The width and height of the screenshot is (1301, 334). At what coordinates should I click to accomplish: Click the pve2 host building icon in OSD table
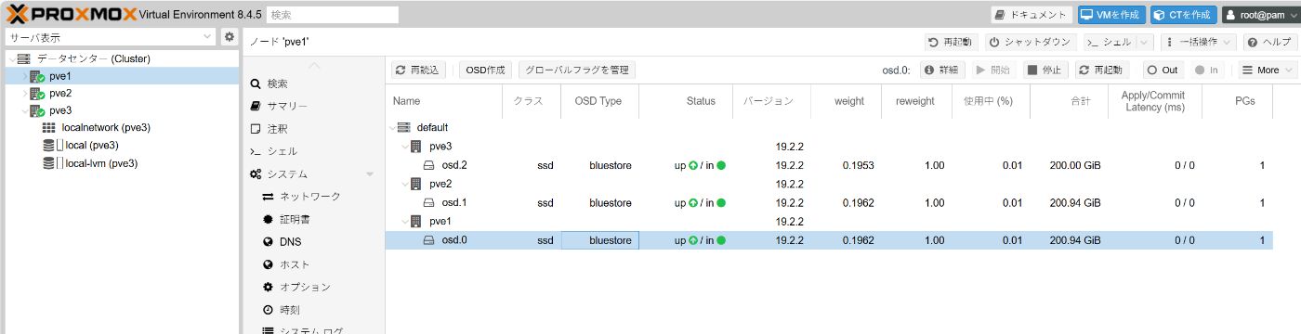415,184
